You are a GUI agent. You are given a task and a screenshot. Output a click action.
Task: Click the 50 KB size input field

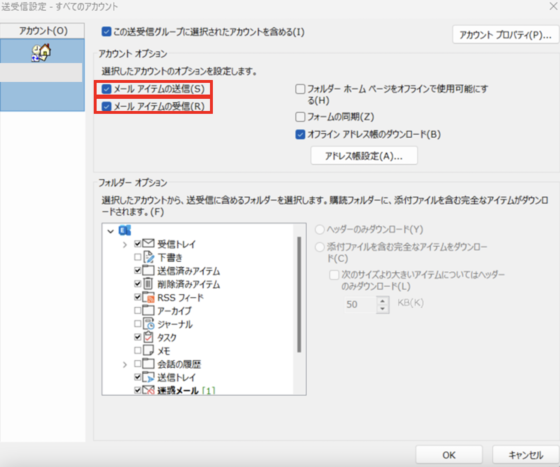(359, 304)
